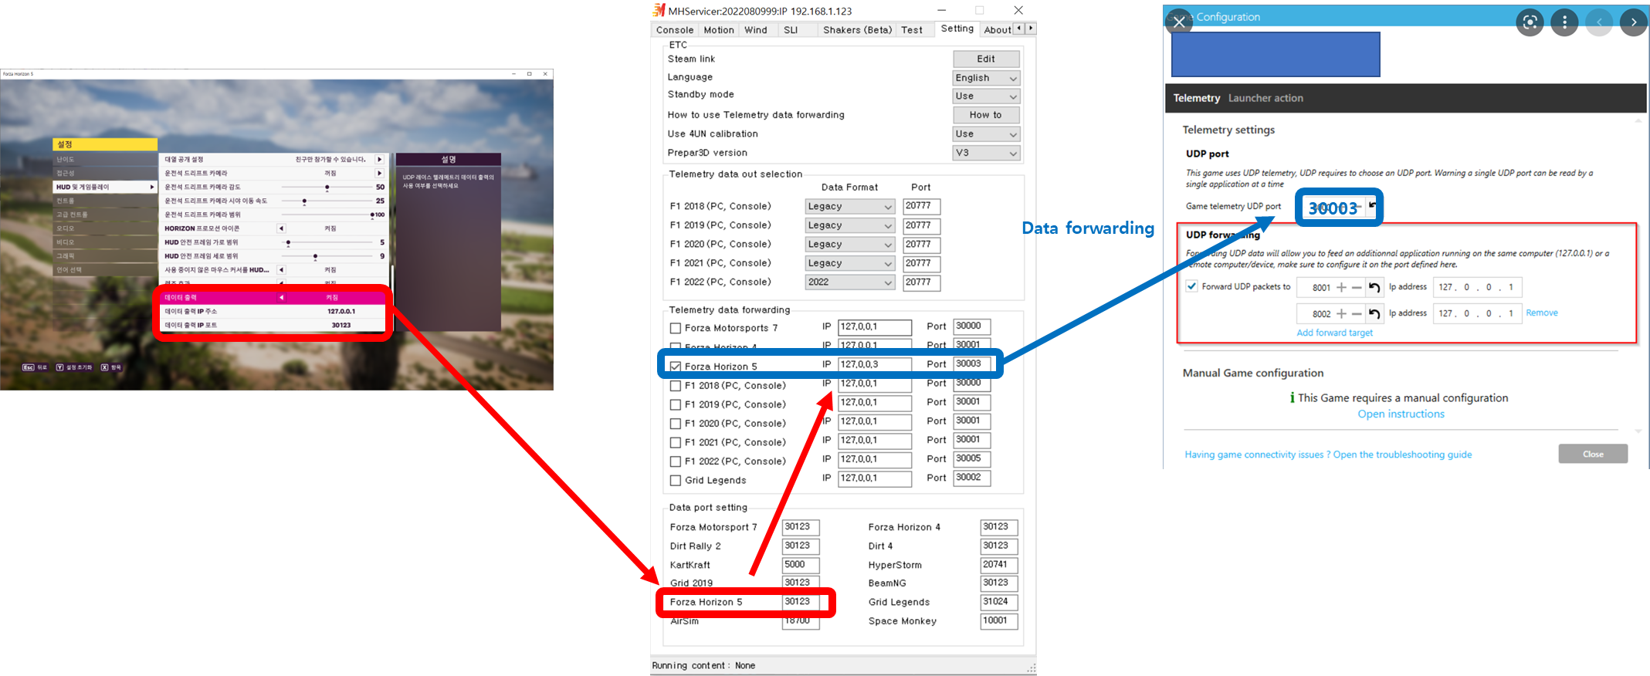Screen dimensions: 1650x676
Task: Click right arrow on 대열 공개 설정 row
Action: pos(379,160)
